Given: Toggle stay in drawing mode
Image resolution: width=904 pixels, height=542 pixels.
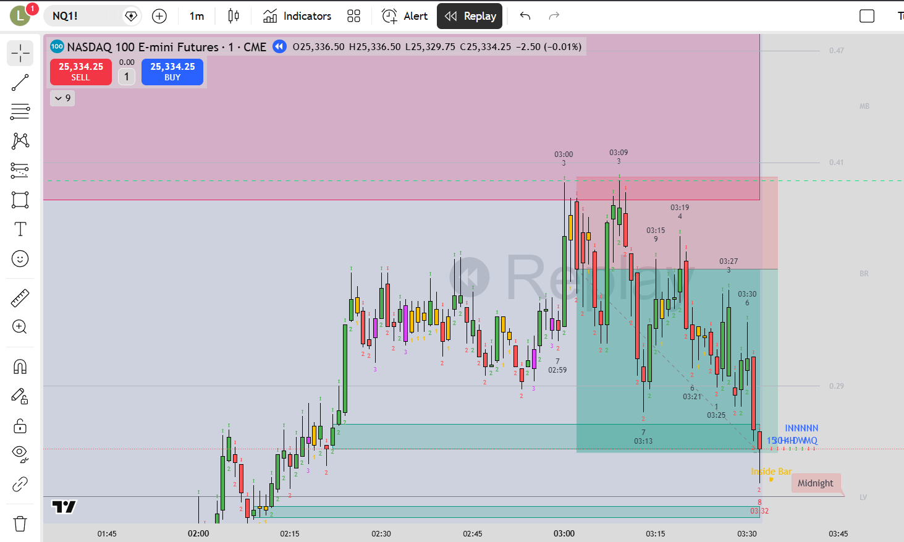Looking at the screenshot, I should click(20, 396).
